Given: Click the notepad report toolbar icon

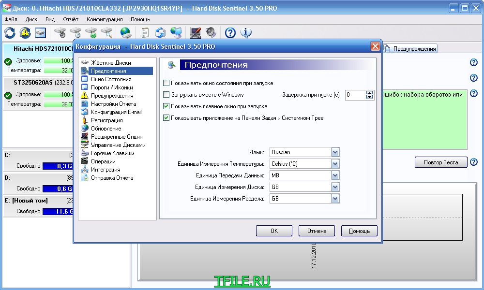Looking at the screenshot, I should pyautogui.click(x=145, y=32).
